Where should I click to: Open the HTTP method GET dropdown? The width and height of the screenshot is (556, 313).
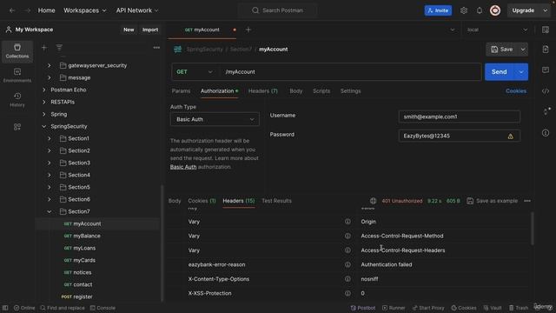click(x=195, y=72)
